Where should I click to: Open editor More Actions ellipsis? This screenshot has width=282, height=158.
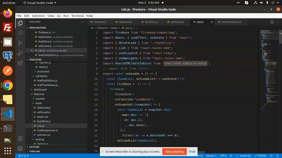click(277, 22)
